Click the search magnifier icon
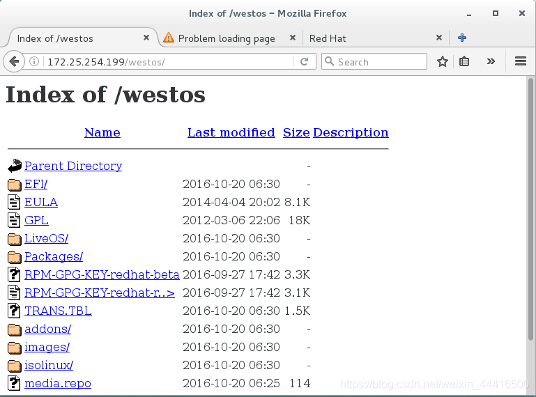Image resolution: width=536 pixels, height=397 pixels. point(329,61)
